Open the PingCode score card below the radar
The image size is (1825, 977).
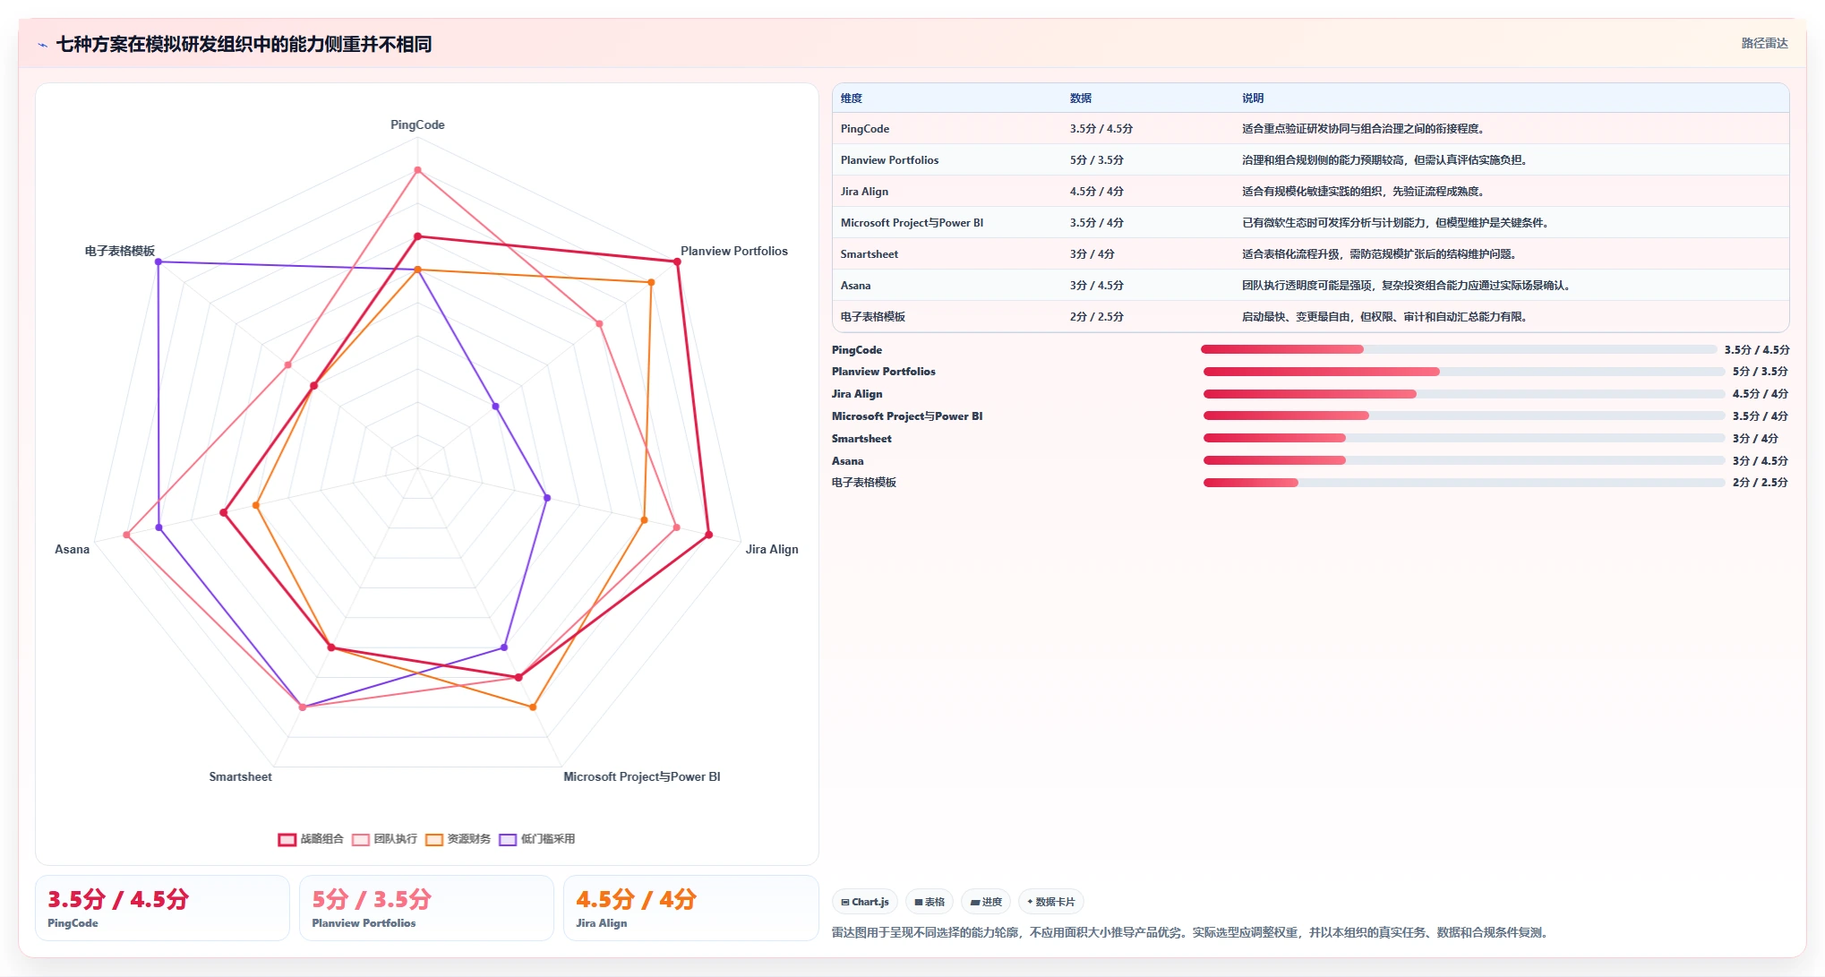[x=162, y=908]
